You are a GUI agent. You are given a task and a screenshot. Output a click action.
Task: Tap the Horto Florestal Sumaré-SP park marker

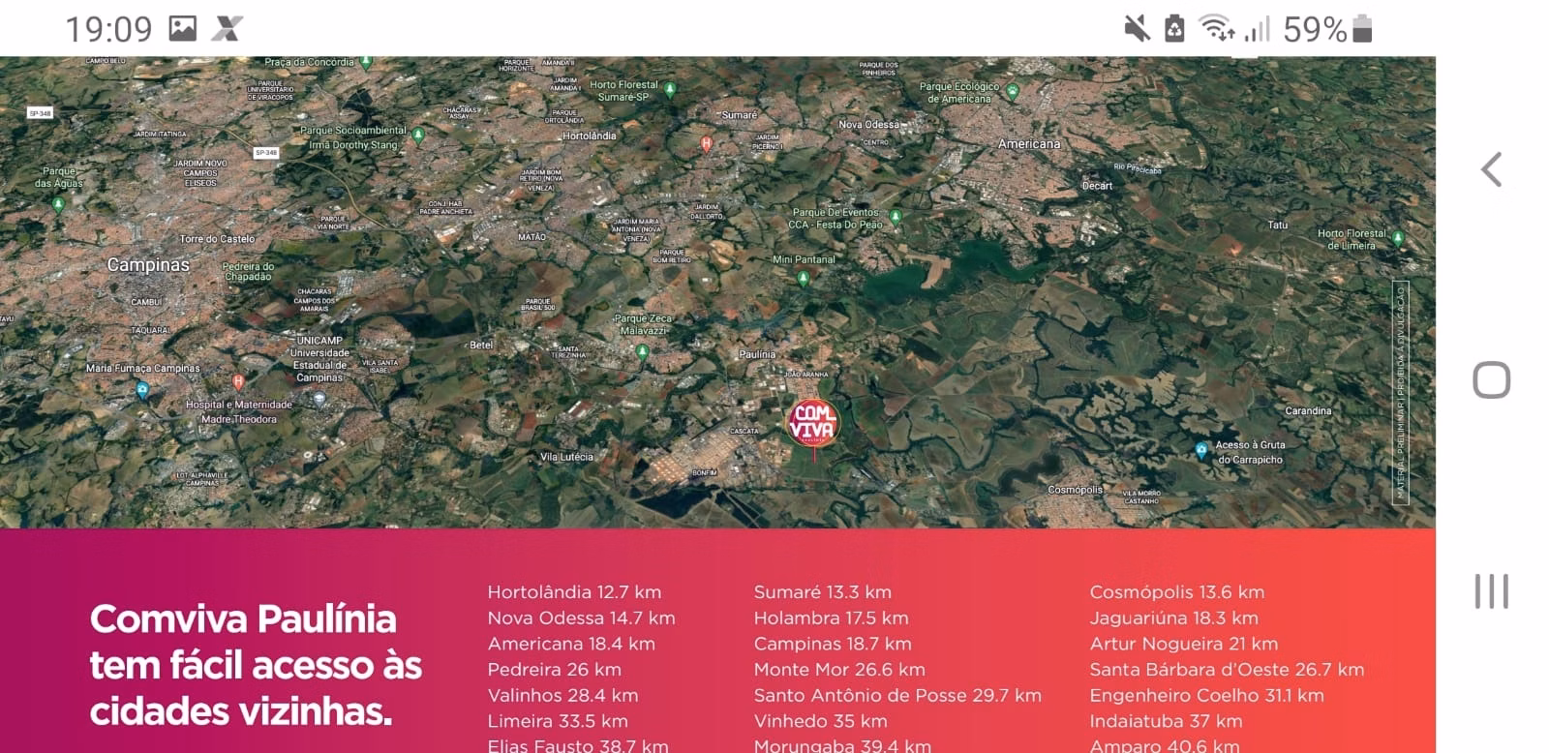[670, 89]
